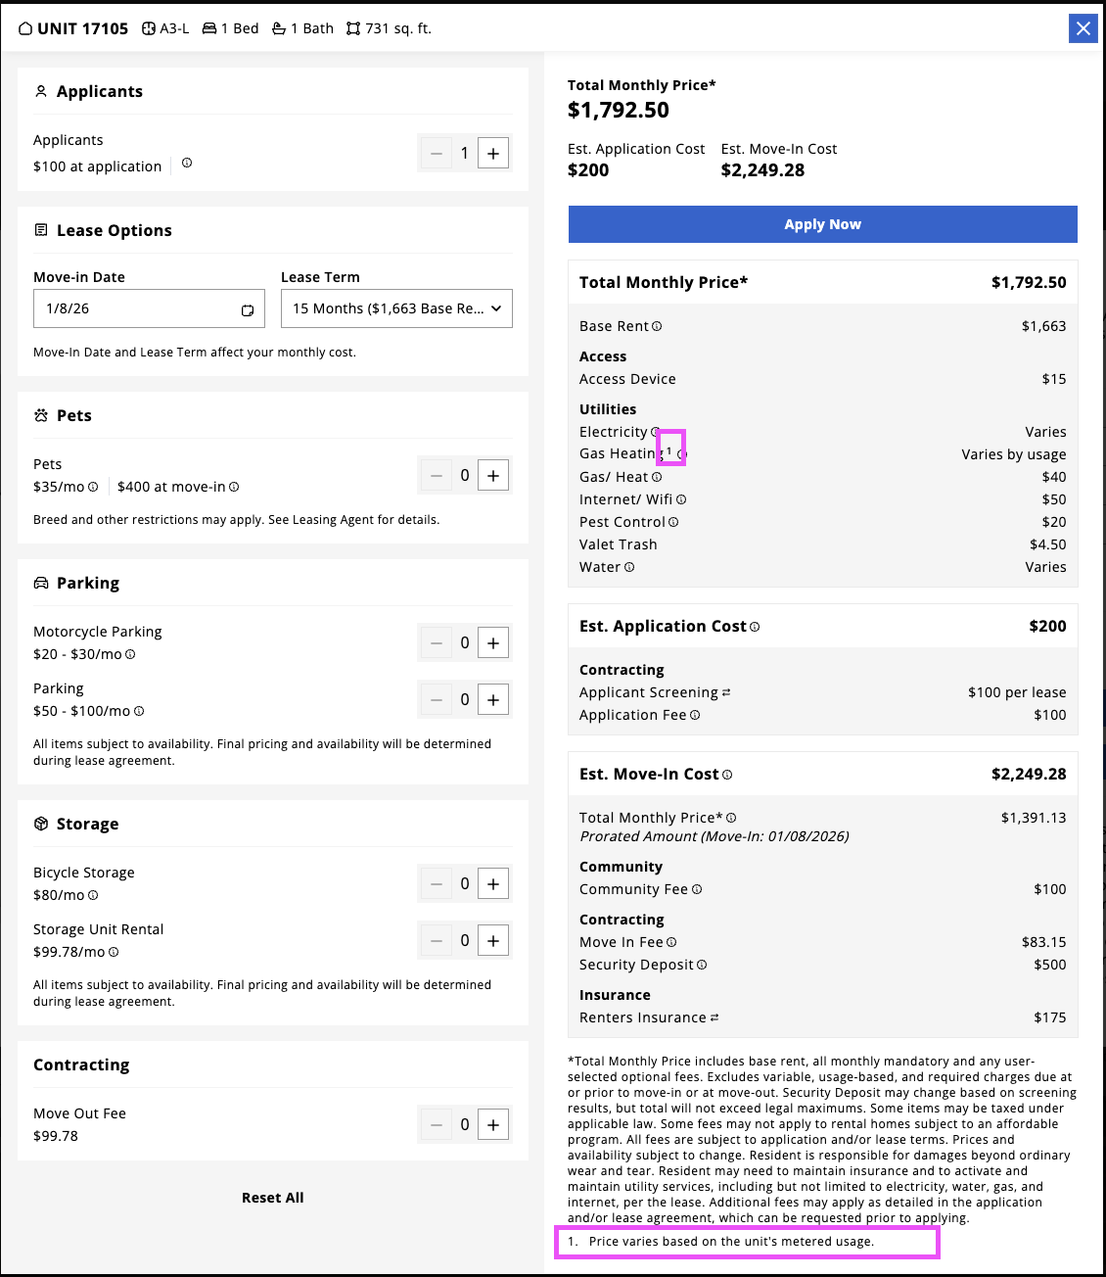Viewport: 1106px width, 1277px height.
Task: Add a Bicycle Storage unit
Action: tap(493, 883)
